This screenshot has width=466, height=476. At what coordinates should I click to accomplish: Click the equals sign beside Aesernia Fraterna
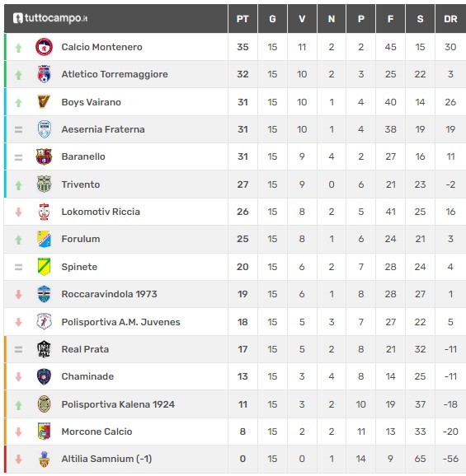[18, 130]
